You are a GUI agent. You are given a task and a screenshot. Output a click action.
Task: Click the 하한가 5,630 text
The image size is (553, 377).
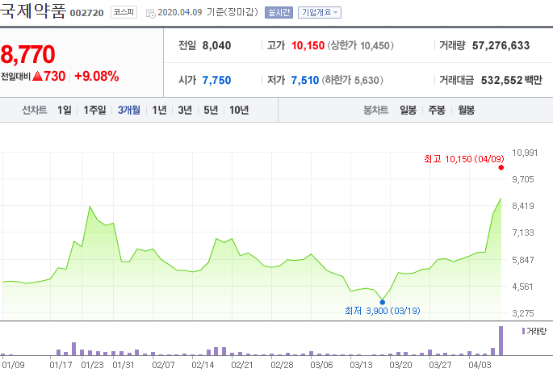(352, 80)
